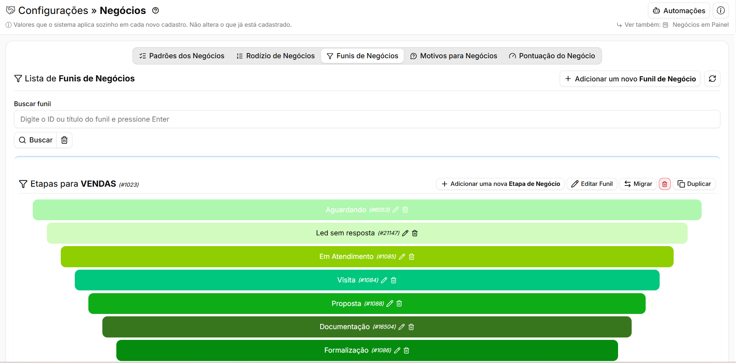
Task: Focus the Buscar funil search field
Action: click(x=367, y=119)
